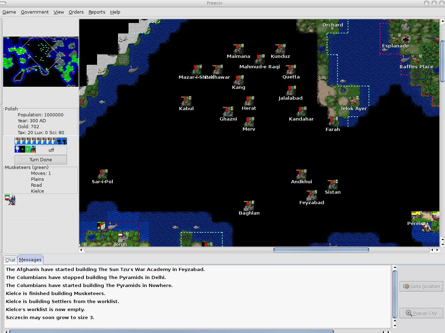
Task: Select message about Sun Tzu's War Academy in Feyzabad
Action: click(x=105, y=269)
